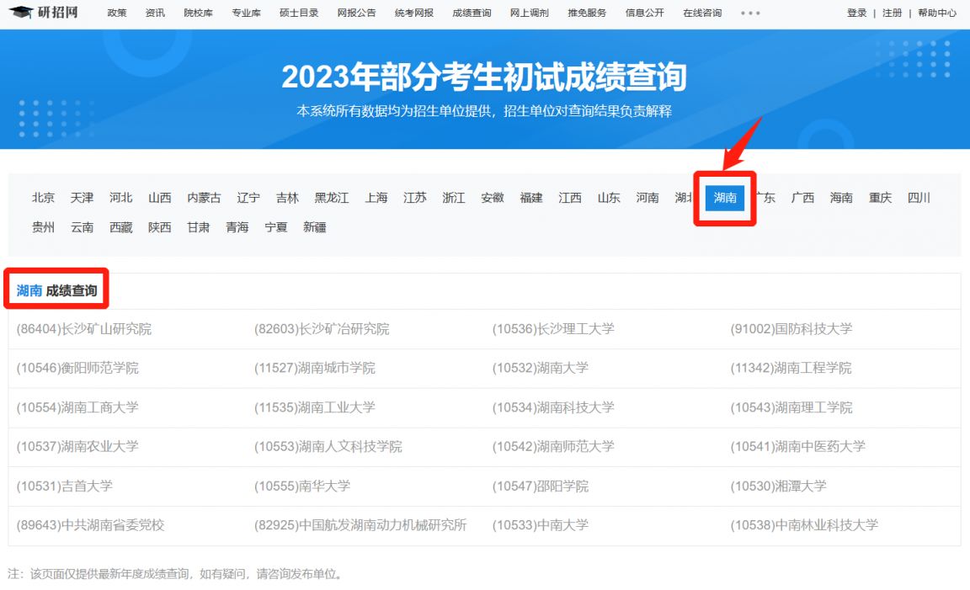Choose the 云南 province tab
The height and width of the screenshot is (590, 970).
pos(82,227)
